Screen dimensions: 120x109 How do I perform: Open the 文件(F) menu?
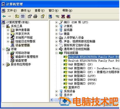[12, 10]
